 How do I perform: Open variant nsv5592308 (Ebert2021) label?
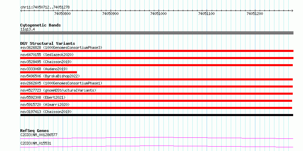(x=43, y=97)
